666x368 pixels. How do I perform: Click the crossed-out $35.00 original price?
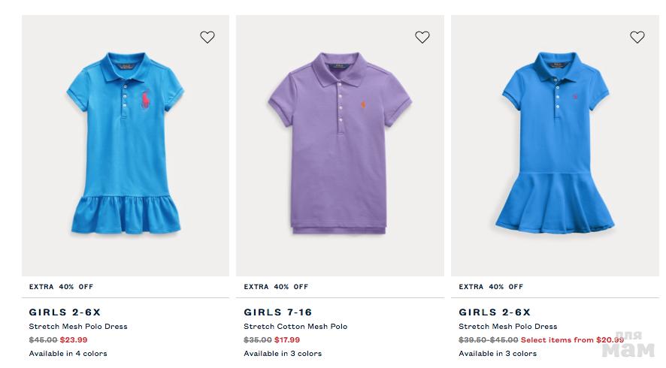[x=257, y=339]
